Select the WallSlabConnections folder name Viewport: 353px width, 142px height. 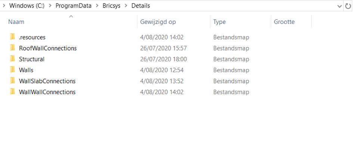47,81
